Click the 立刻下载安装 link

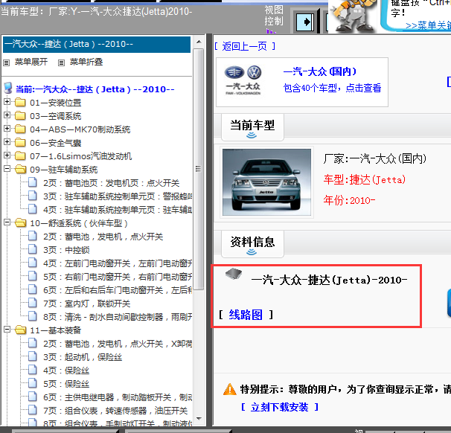pyautogui.click(x=279, y=407)
